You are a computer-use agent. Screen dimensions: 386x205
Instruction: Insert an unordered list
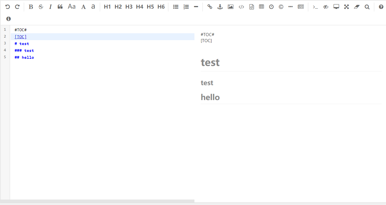point(176,7)
